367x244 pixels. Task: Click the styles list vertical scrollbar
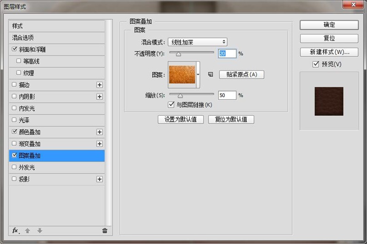(108, 123)
